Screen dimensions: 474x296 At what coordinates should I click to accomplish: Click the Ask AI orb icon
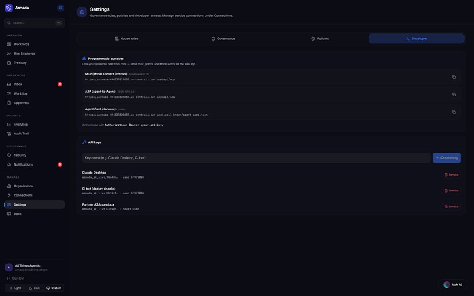[446, 284]
